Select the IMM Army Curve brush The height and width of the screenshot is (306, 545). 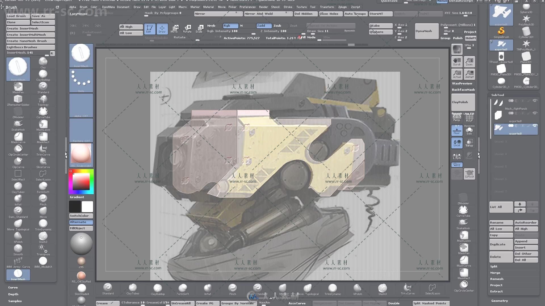click(x=18, y=262)
